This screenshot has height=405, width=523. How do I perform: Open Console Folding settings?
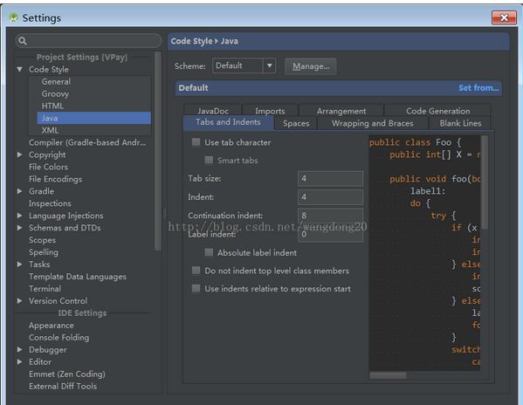pos(59,338)
